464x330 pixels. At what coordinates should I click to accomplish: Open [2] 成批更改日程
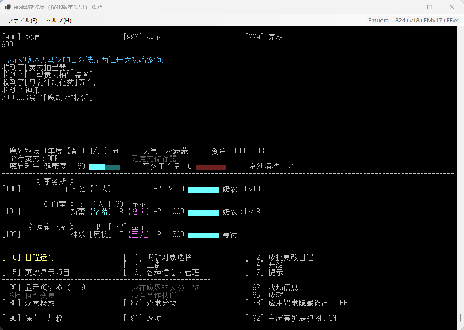pyautogui.click(x=280, y=257)
